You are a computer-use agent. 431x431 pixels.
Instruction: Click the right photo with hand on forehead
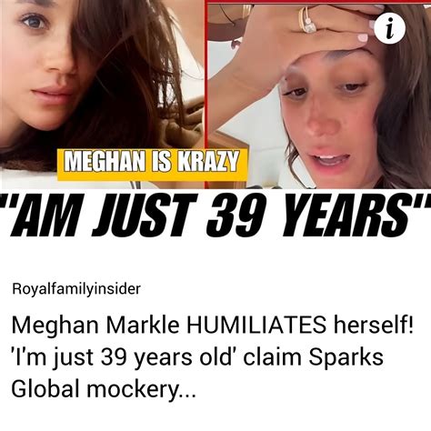point(318,96)
